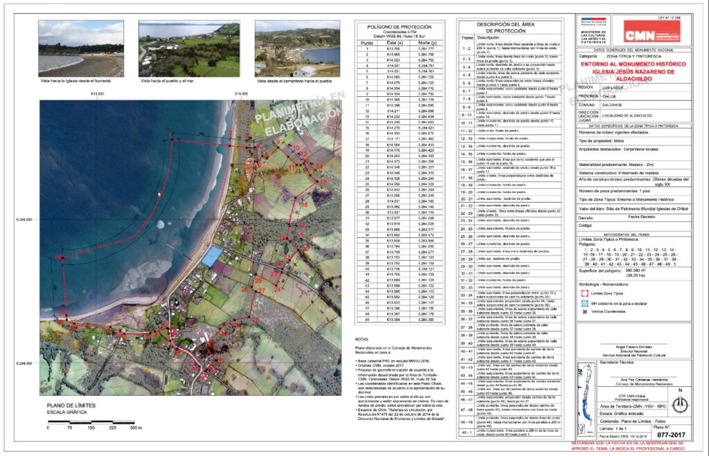The width and height of the screenshot is (709, 456).
Task: Click the 'Simbología - Nomenclatura' heading
Action: coord(604,284)
